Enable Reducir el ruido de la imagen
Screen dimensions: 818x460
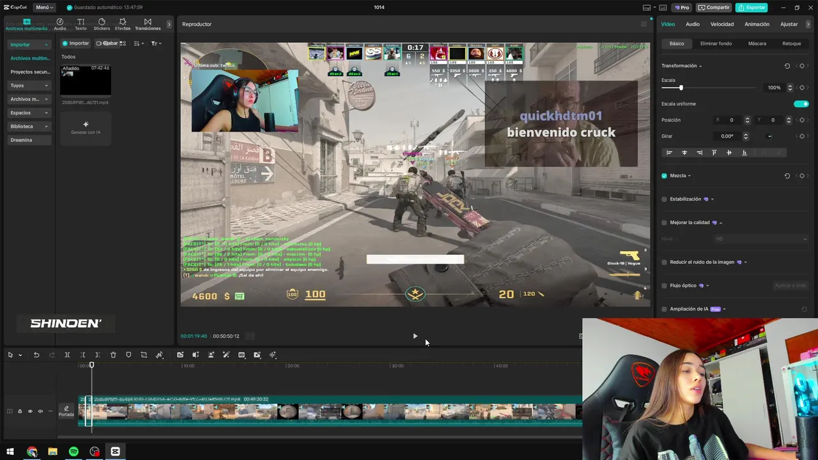(x=664, y=262)
